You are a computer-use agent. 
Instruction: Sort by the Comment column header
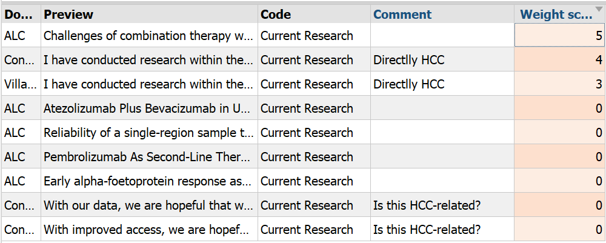click(442, 15)
